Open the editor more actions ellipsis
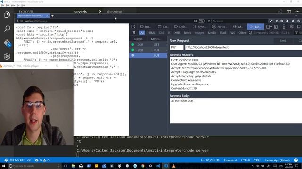This screenshot has height=169, width=302. click(297, 11)
